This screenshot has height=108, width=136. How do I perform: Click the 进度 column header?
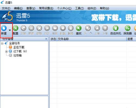[131, 39]
